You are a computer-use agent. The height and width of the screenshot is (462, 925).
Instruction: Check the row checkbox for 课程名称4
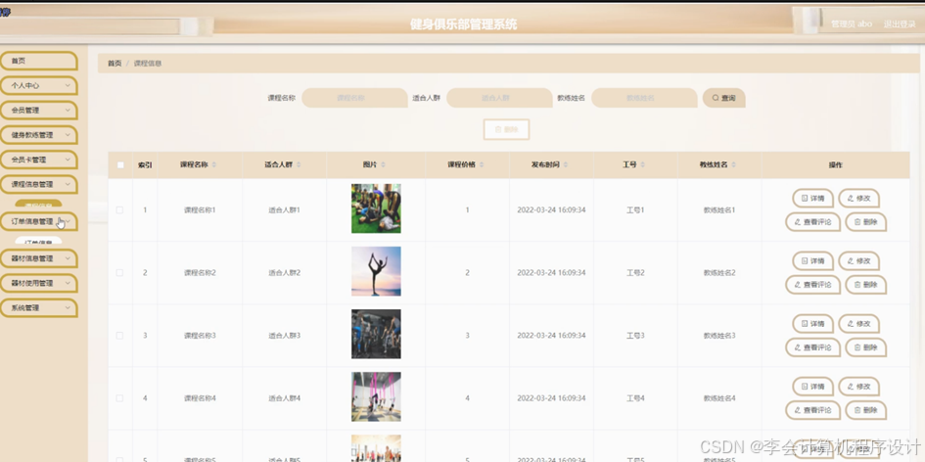click(x=119, y=398)
